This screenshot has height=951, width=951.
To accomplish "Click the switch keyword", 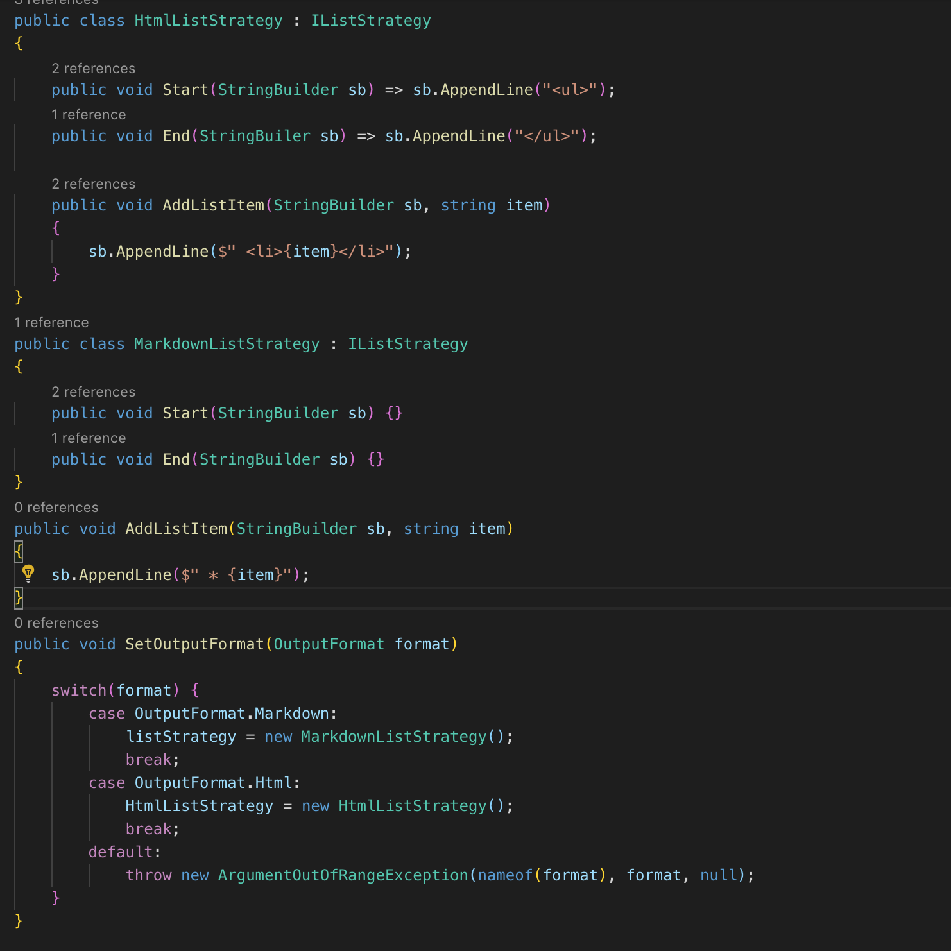I will 79,690.
